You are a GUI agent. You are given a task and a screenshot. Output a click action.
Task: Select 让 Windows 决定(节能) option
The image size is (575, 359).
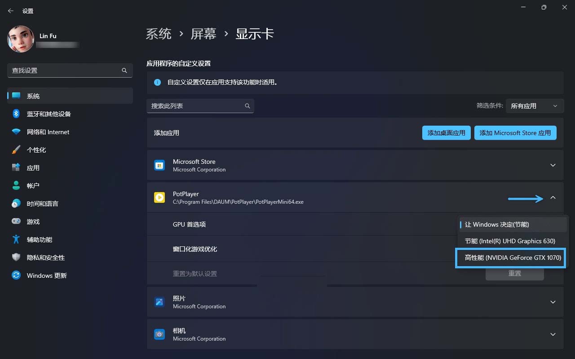click(x=512, y=224)
